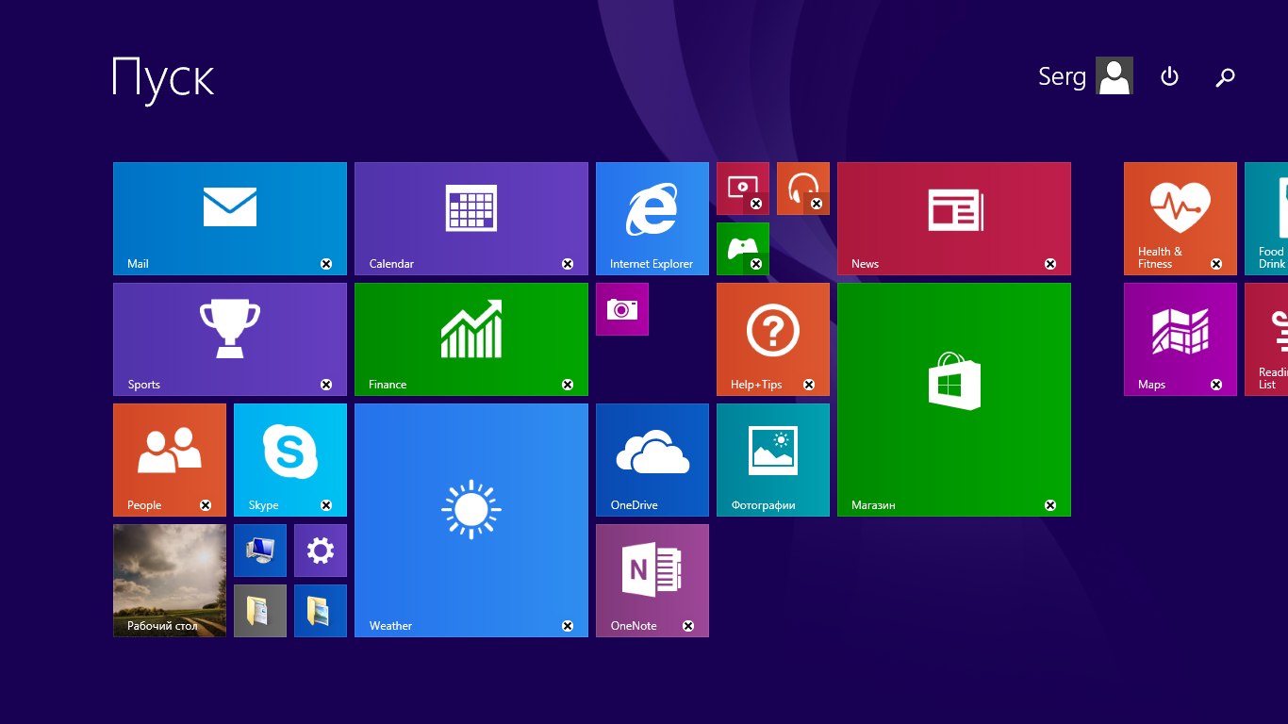Image resolution: width=1288 pixels, height=724 pixels.
Task: Open the This PC computer tile
Action: [260, 551]
